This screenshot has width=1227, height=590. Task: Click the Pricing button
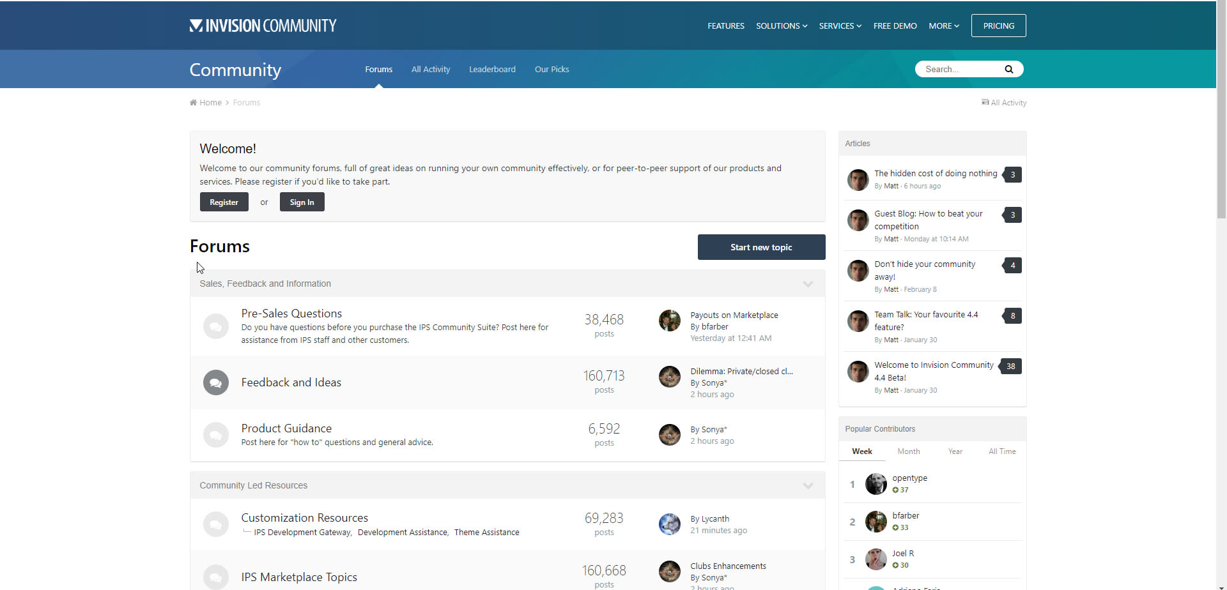click(999, 26)
